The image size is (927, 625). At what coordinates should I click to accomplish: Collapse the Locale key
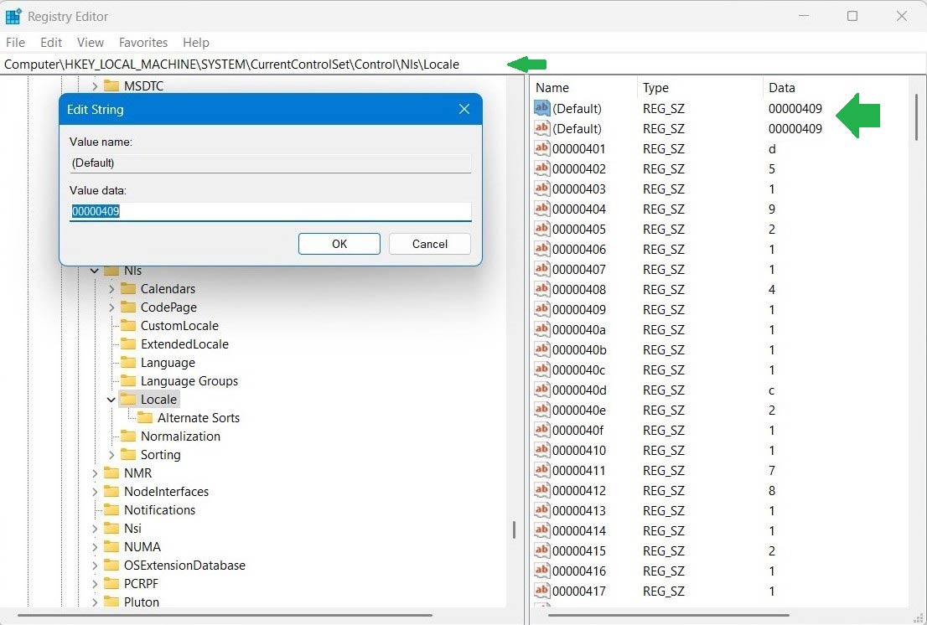click(111, 400)
